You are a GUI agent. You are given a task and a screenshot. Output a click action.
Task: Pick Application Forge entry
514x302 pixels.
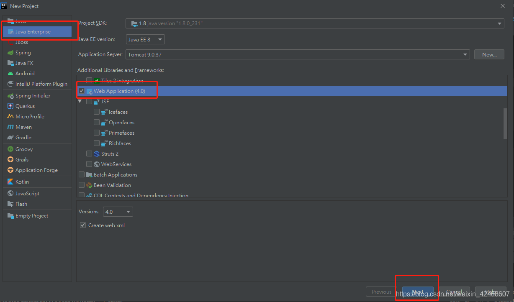point(37,170)
